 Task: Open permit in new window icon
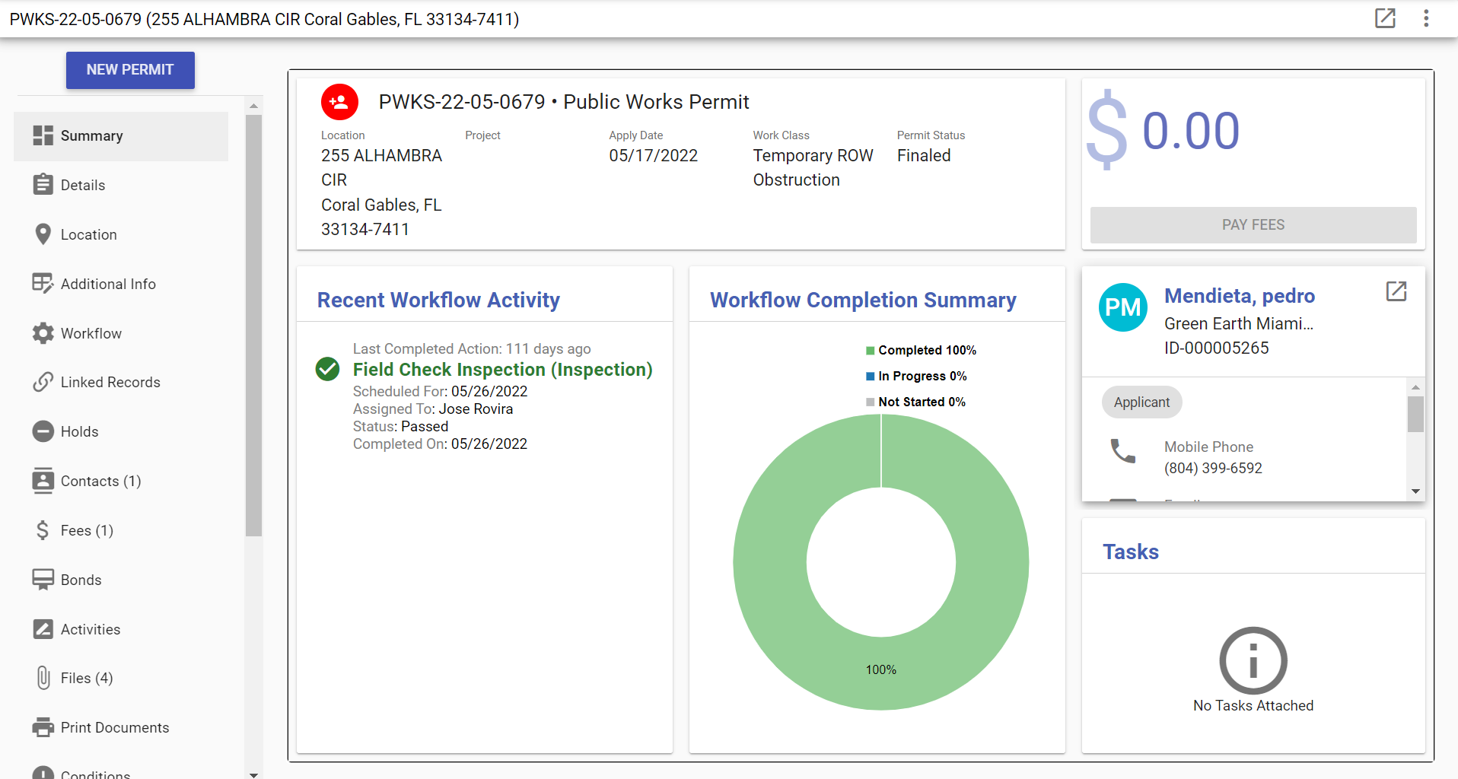pos(1385,18)
